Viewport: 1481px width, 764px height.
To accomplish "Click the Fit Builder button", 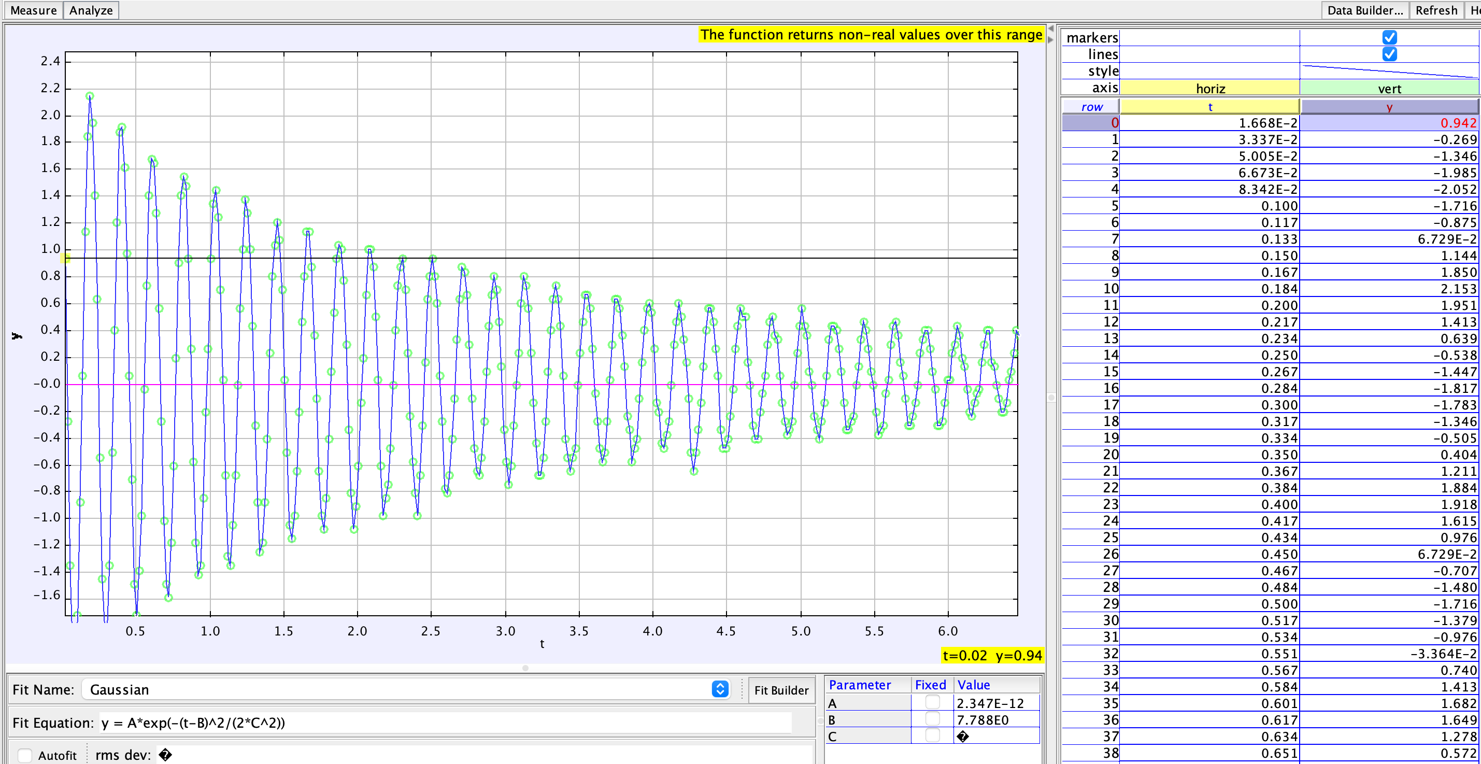I will [781, 690].
